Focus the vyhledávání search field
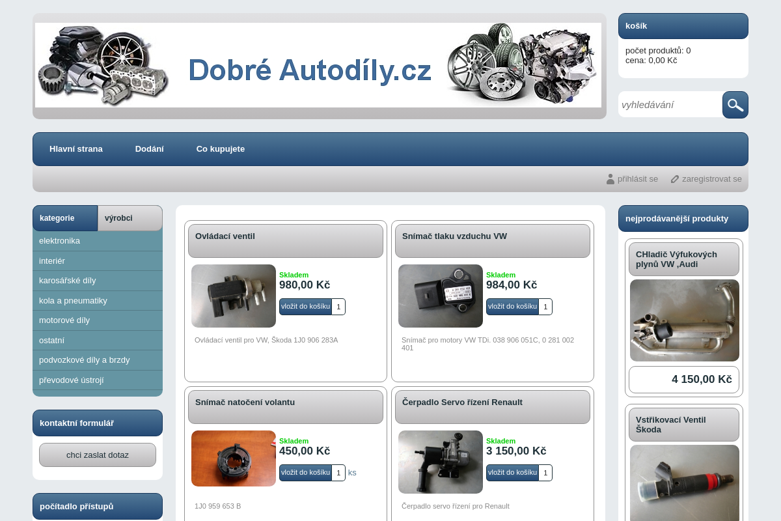This screenshot has height=521, width=781. coord(670,105)
